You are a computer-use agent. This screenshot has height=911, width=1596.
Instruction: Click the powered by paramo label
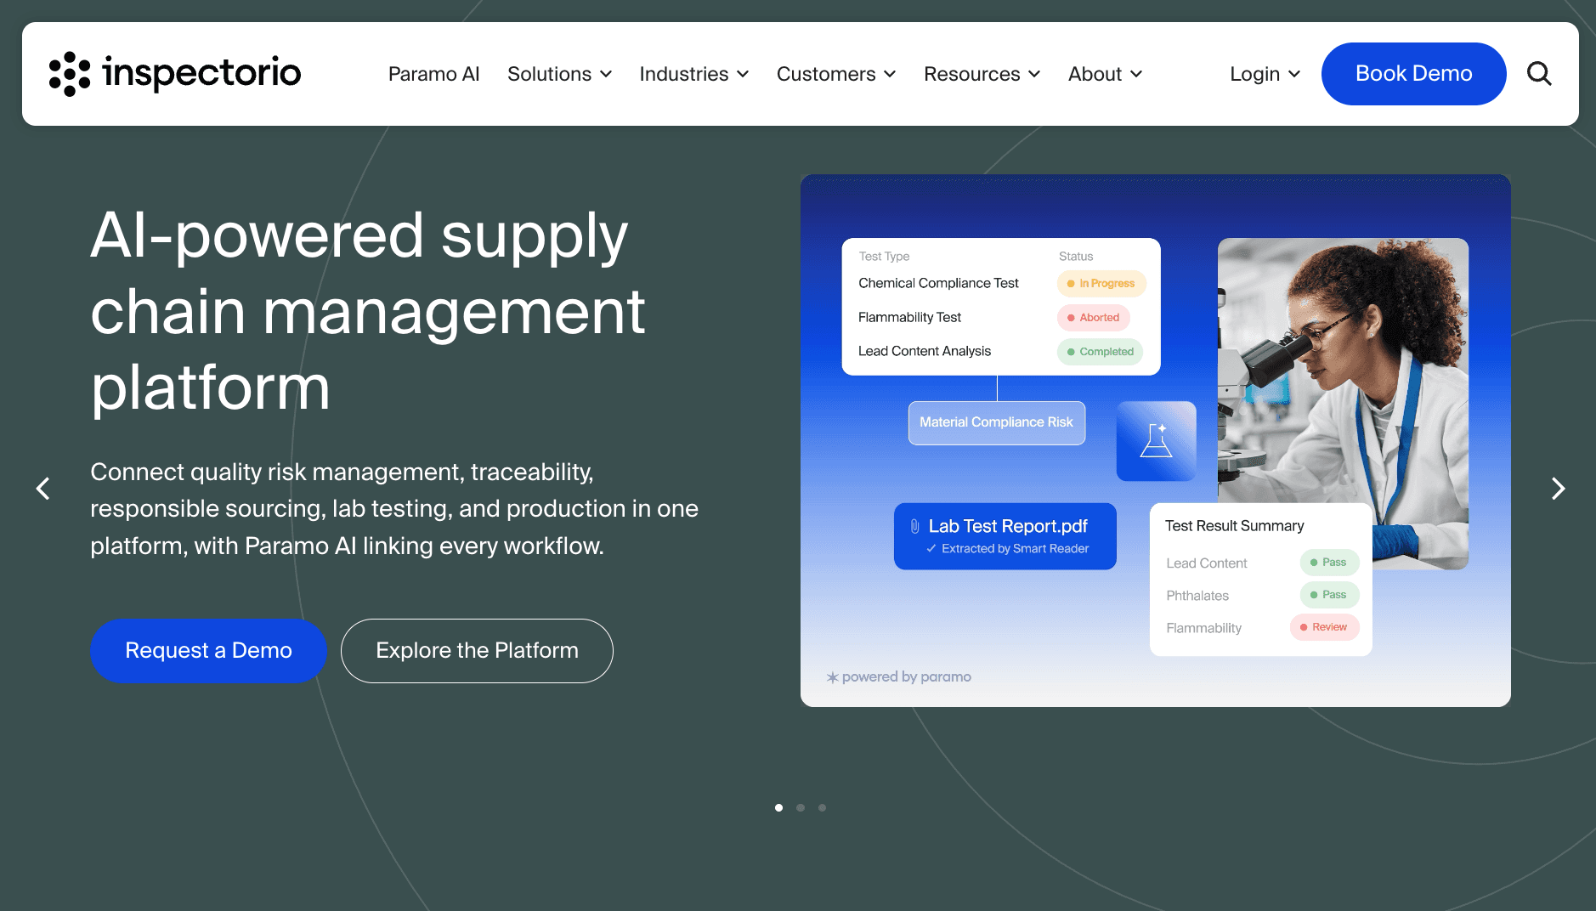click(899, 677)
